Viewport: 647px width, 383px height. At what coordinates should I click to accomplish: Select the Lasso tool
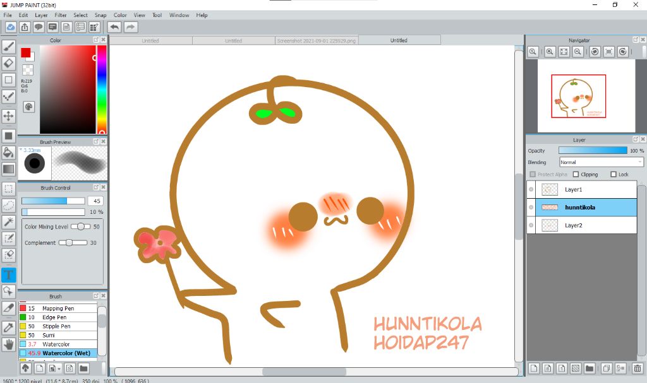click(x=9, y=205)
